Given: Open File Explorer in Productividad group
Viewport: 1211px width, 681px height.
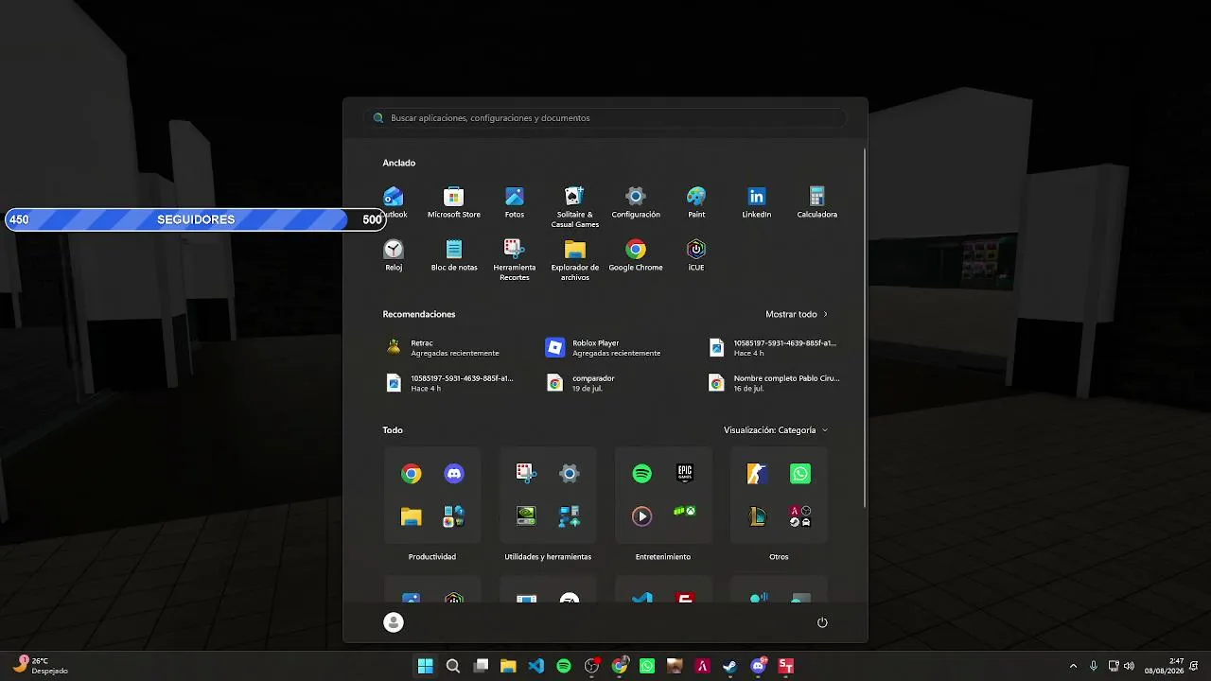Looking at the screenshot, I should click(411, 516).
